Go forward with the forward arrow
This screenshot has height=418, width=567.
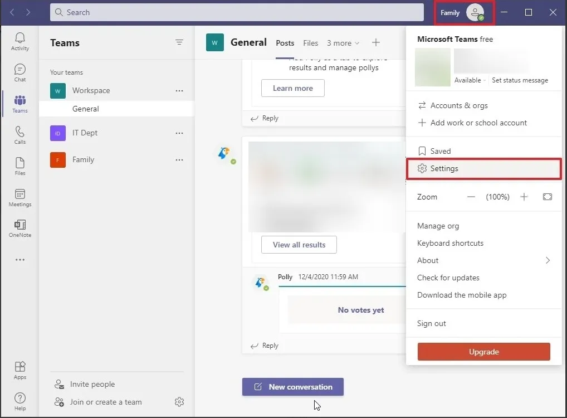pos(28,12)
